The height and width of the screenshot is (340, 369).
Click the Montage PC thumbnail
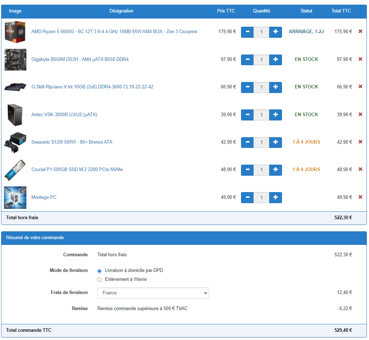[x=15, y=198]
